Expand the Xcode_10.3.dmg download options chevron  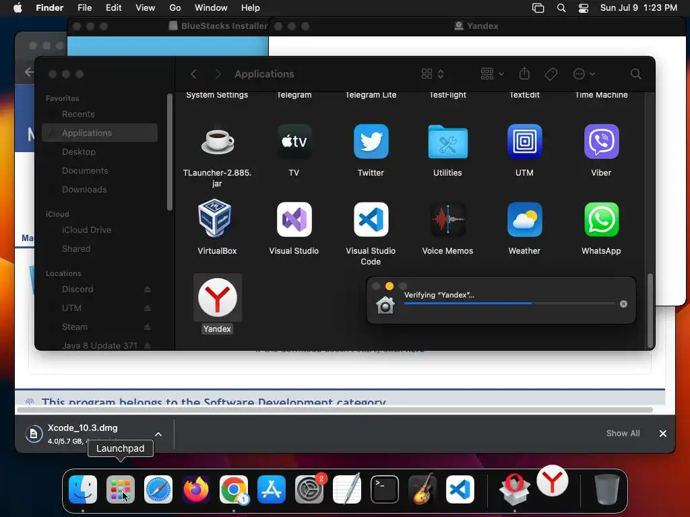(158, 434)
